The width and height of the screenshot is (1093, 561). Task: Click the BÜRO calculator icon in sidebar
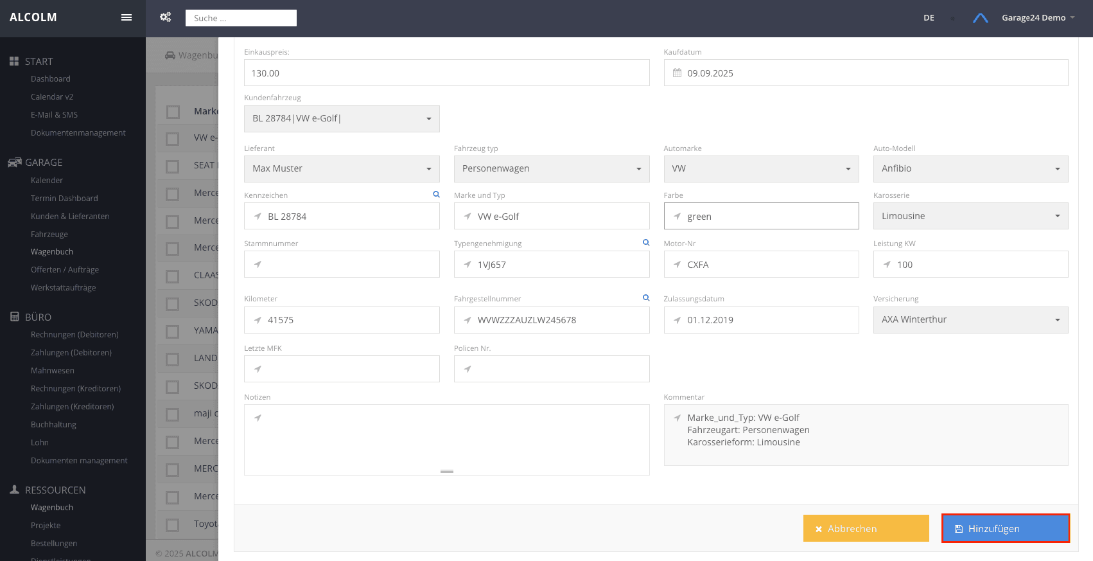[14, 317]
